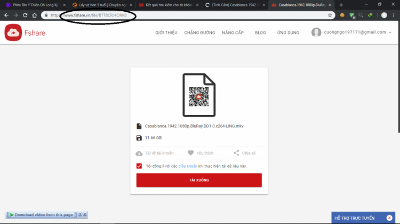Click the Chia sẻ share icon
This screenshot has height=224, width=400.
pos(236,153)
